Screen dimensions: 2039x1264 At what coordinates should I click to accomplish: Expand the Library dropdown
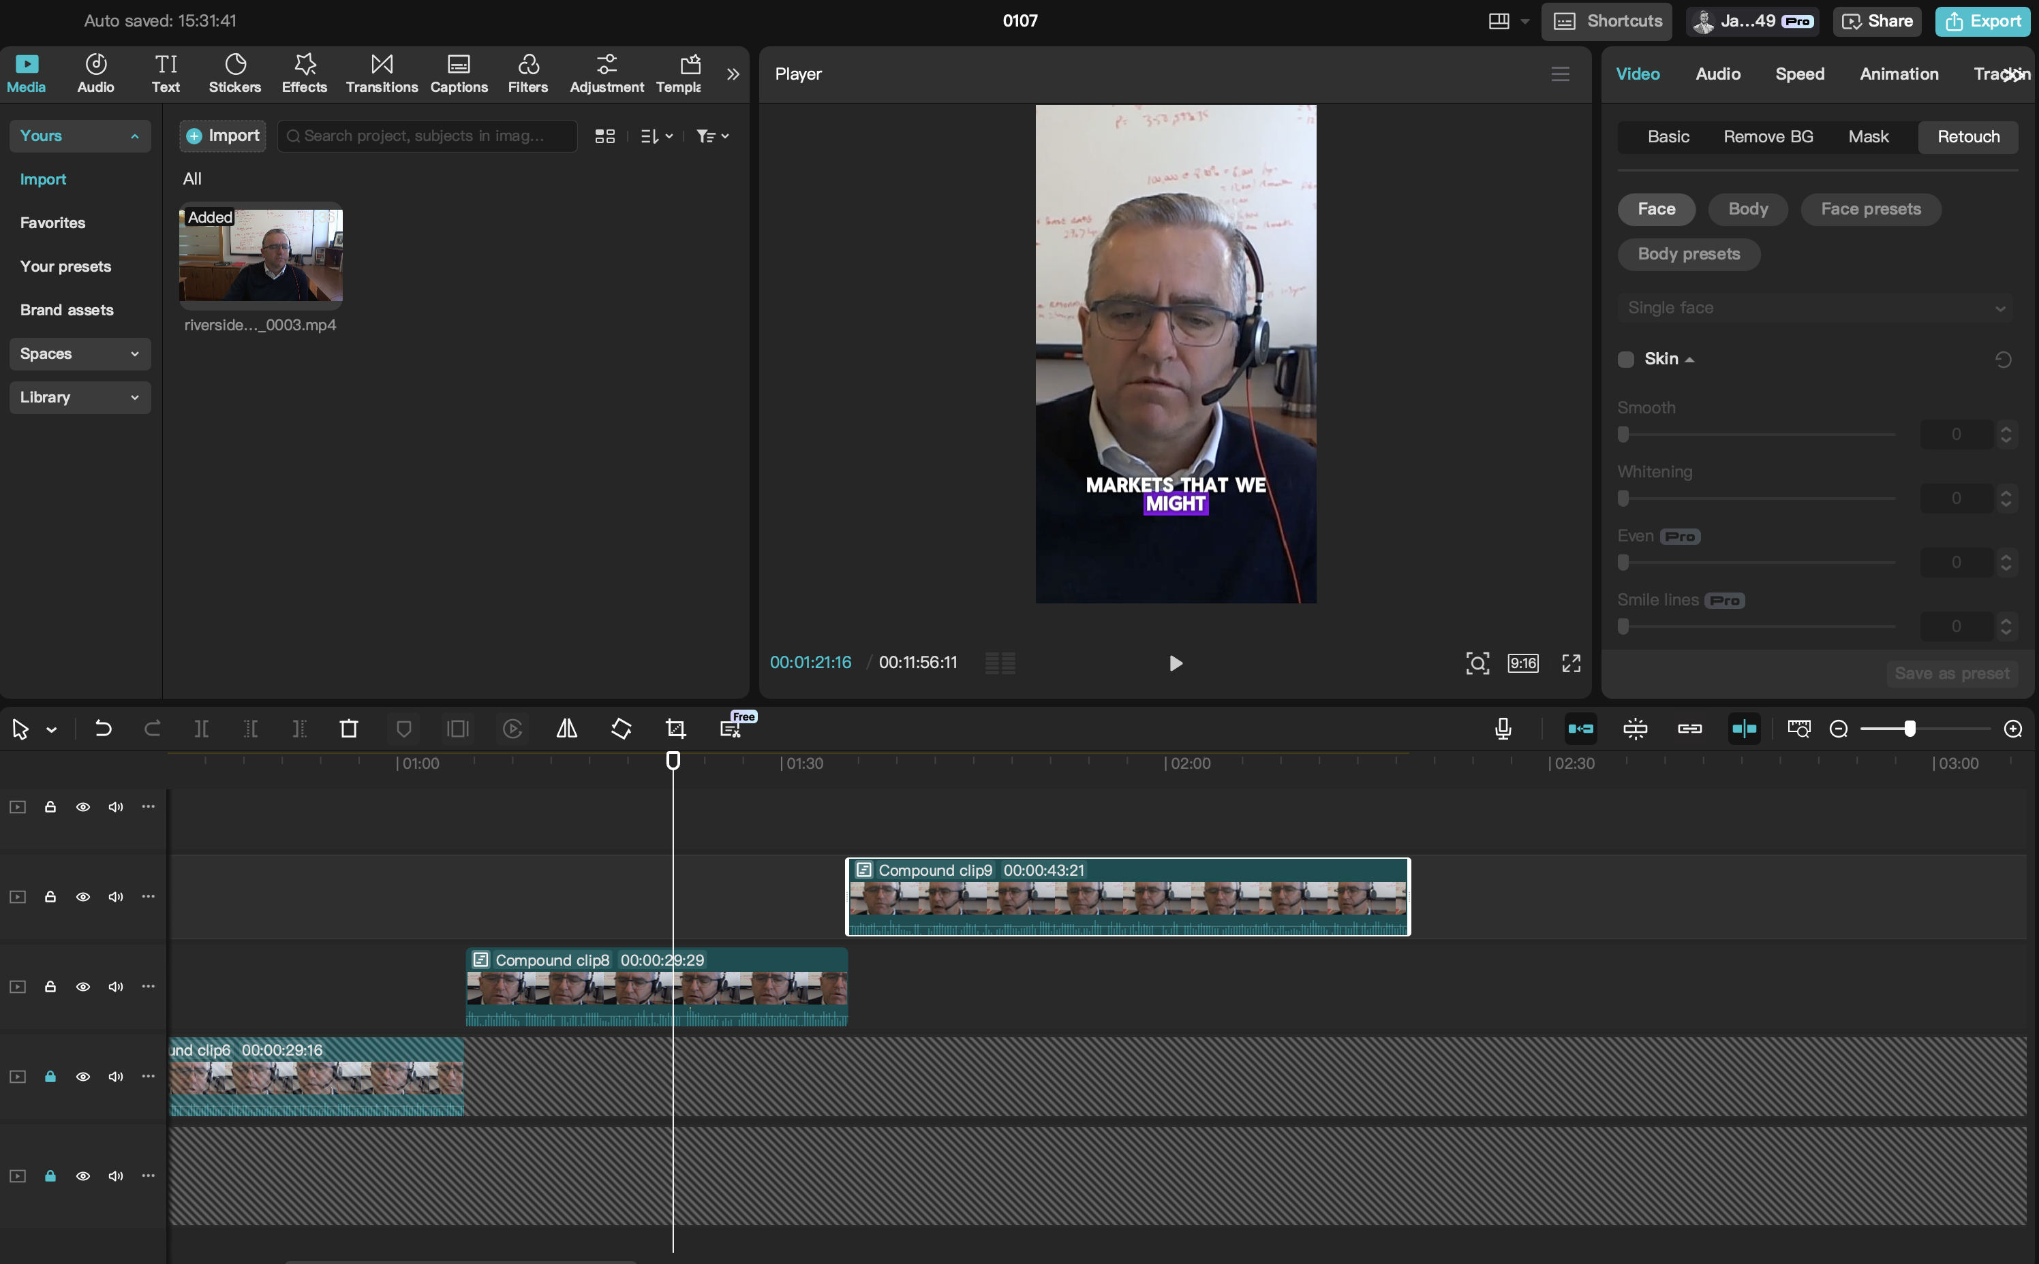tap(80, 397)
